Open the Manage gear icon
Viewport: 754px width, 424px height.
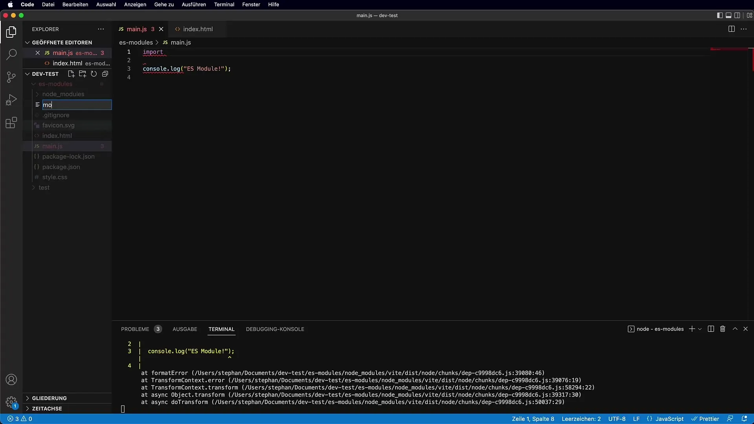(11, 402)
